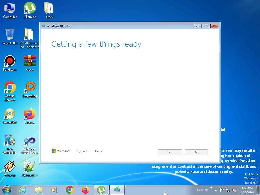Launch Internet Explorer from taskbar
The width and height of the screenshot is (260, 195).
(22, 190)
